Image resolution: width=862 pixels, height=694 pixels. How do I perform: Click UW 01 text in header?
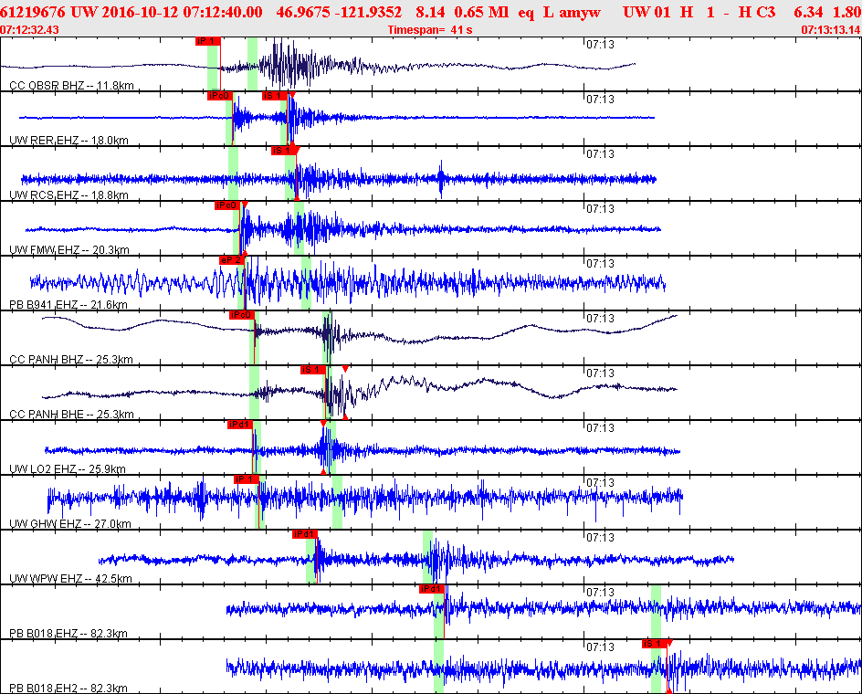pyautogui.click(x=646, y=12)
